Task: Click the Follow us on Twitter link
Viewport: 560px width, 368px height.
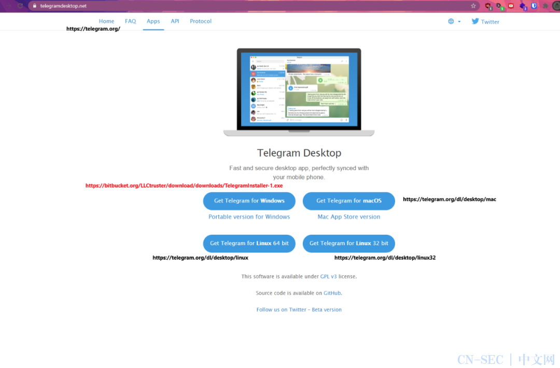Action: (282, 309)
